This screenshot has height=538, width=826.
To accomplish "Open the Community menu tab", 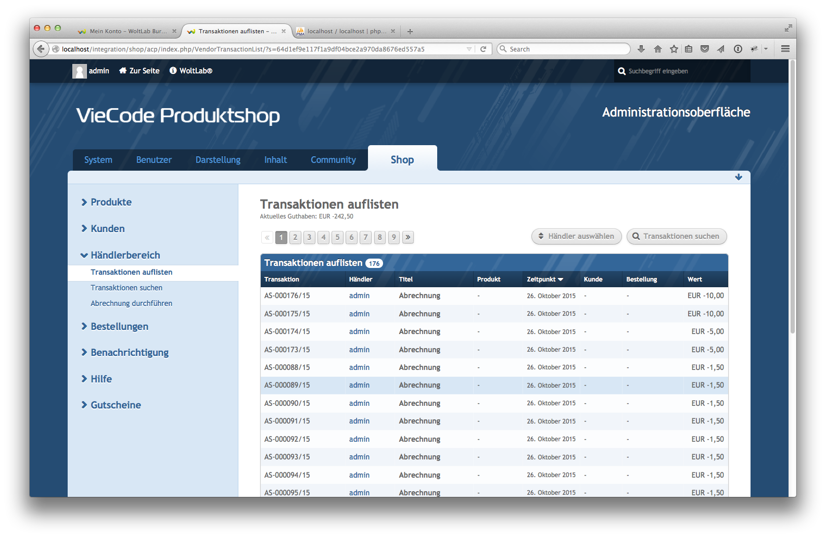I will tap(333, 160).
